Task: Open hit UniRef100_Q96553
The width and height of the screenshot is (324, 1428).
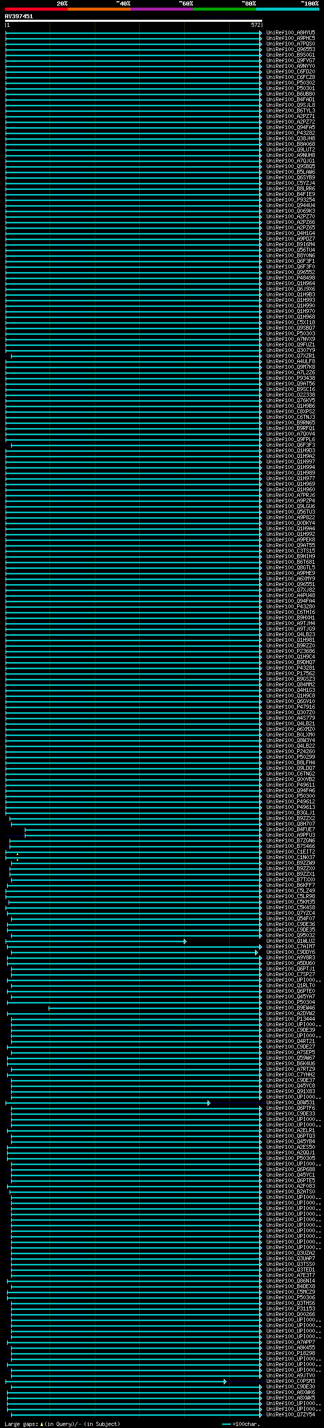Action: pyautogui.click(x=291, y=49)
